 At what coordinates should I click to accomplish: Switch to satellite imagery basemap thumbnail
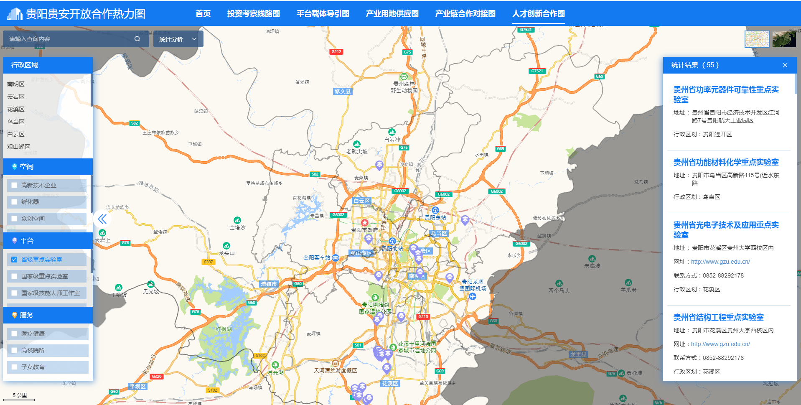tap(784, 39)
